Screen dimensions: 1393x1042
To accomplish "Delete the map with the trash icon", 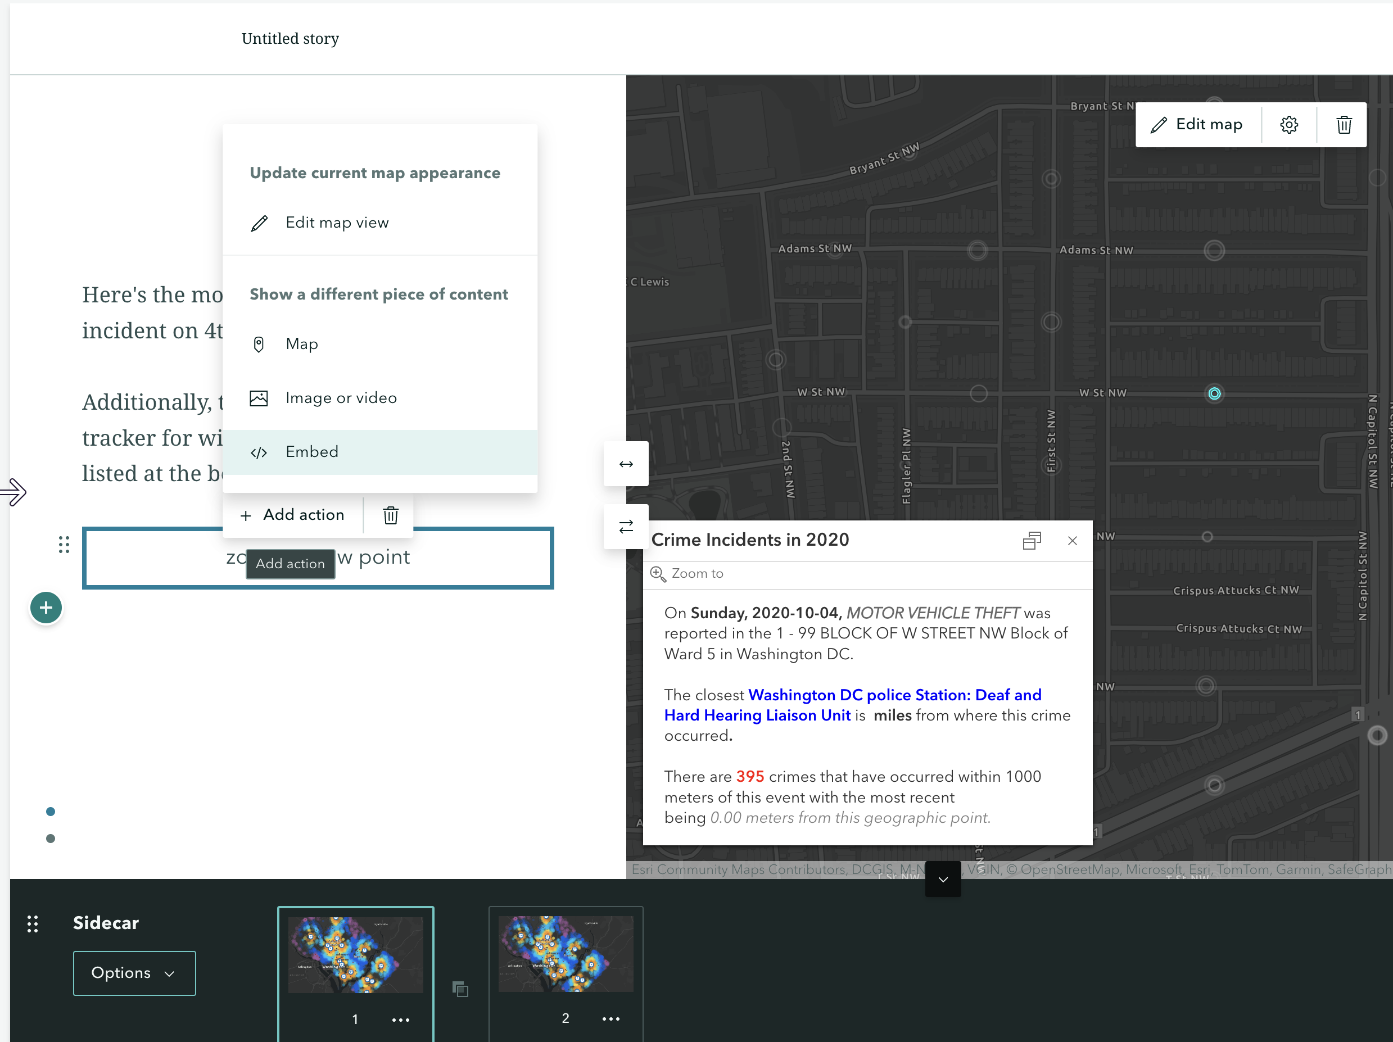I will (1344, 124).
